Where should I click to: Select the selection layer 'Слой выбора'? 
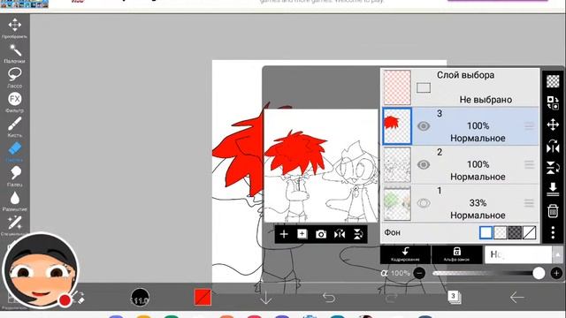[460, 87]
